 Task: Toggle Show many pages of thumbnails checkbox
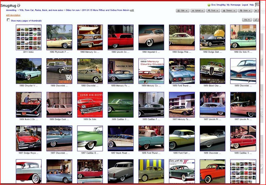coord(8,20)
